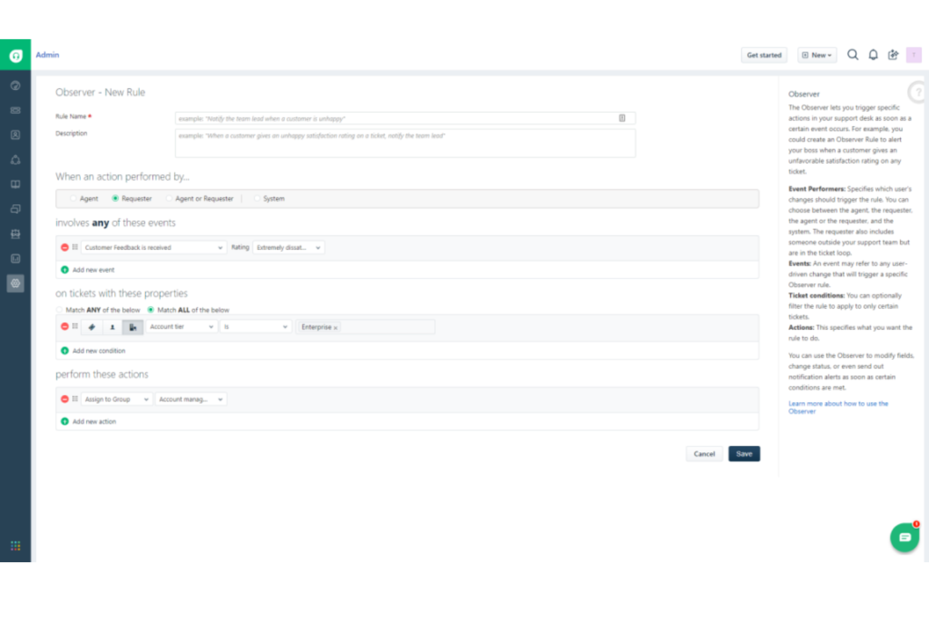This screenshot has width=929, height=620.
Task: Select the Admin gear icon in the sidebar
Action: click(x=15, y=283)
